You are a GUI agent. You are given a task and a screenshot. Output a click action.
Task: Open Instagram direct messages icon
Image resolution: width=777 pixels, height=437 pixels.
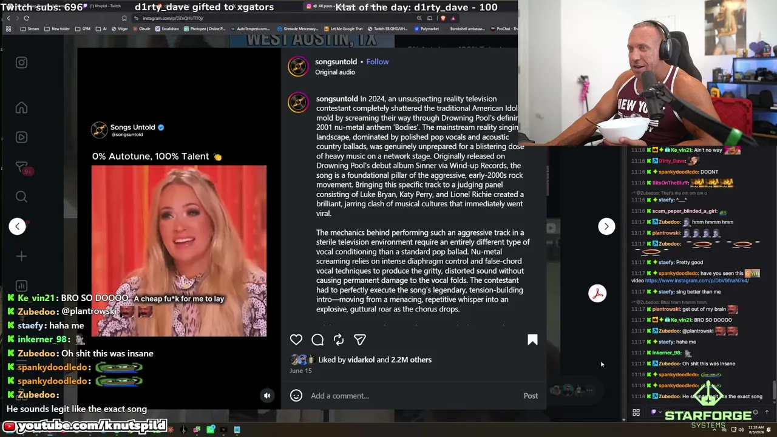[x=21, y=167]
